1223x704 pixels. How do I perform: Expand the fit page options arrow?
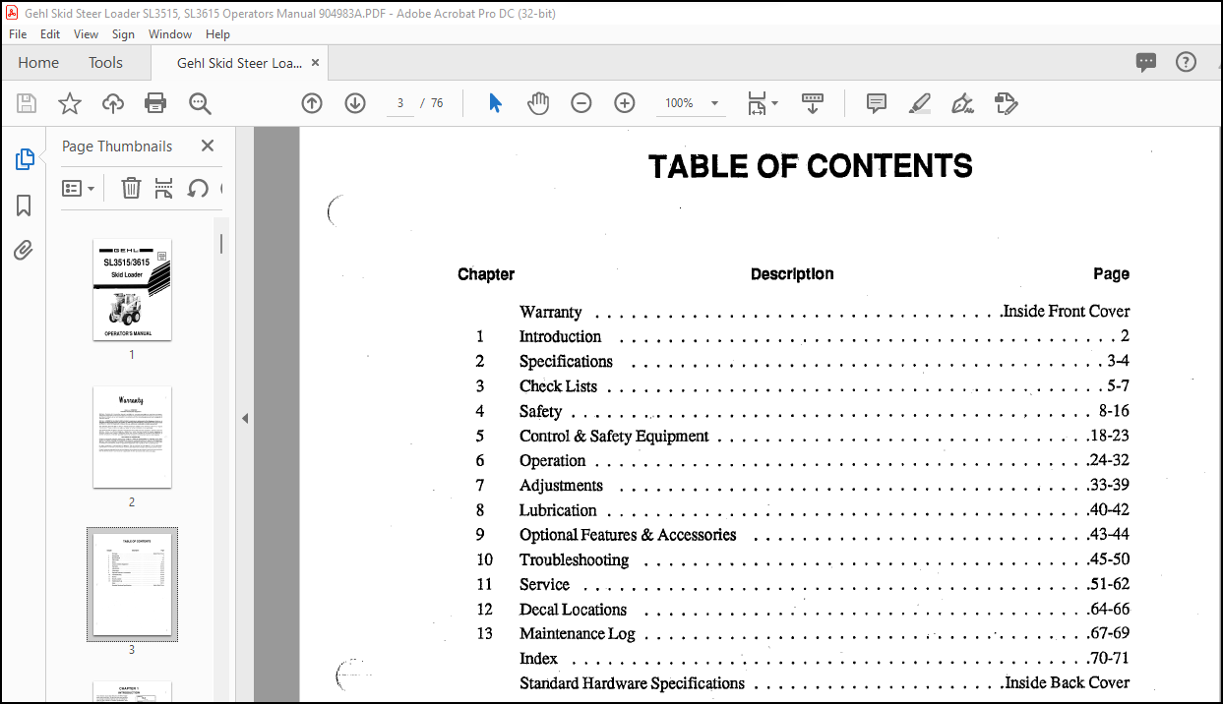775,103
